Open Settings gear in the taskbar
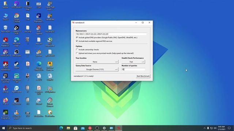234x131 pixels. [104, 128]
